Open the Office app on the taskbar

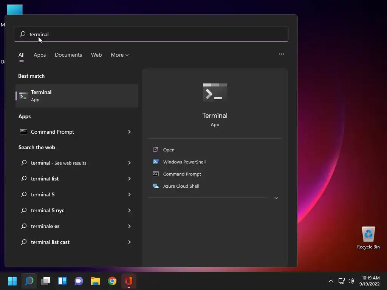pyautogui.click(x=128, y=281)
